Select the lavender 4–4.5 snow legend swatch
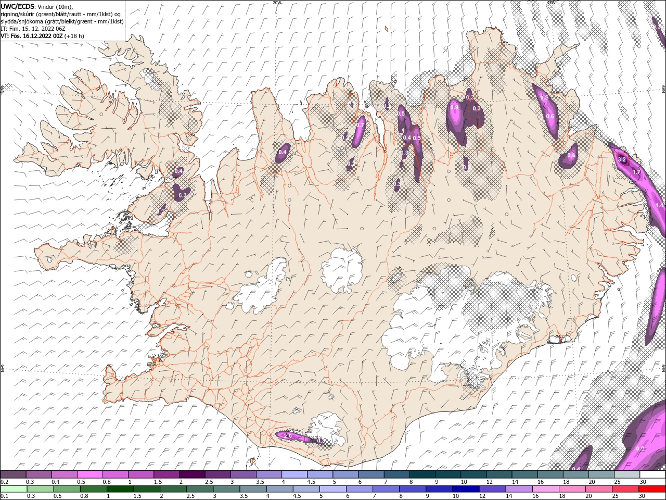 pyautogui.click(x=293, y=474)
